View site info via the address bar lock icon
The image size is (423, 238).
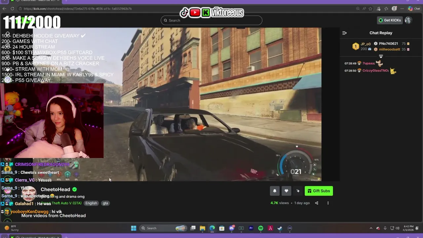click(20, 9)
